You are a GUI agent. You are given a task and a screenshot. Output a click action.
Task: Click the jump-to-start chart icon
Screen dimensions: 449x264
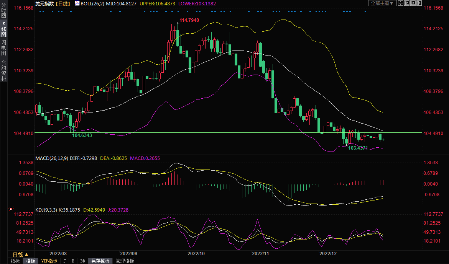(406, 3)
